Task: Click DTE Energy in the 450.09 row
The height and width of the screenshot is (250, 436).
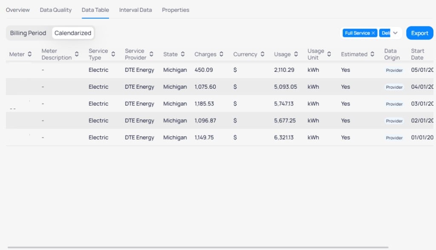Action: click(139, 70)
